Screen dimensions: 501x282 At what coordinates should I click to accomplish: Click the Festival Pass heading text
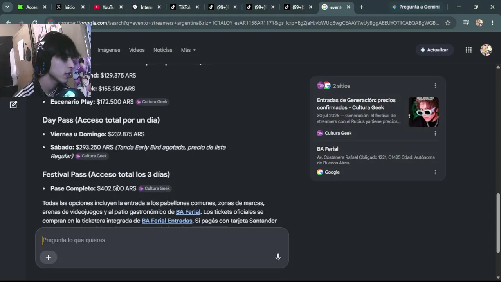pyautogui.click(x=106, y=174)
